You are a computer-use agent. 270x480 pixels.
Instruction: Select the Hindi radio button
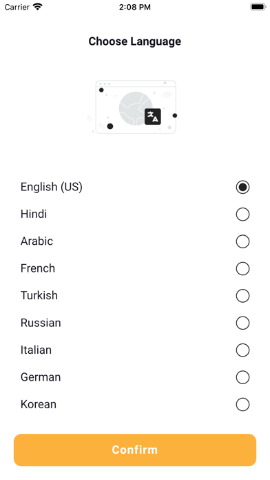point(242,214)
